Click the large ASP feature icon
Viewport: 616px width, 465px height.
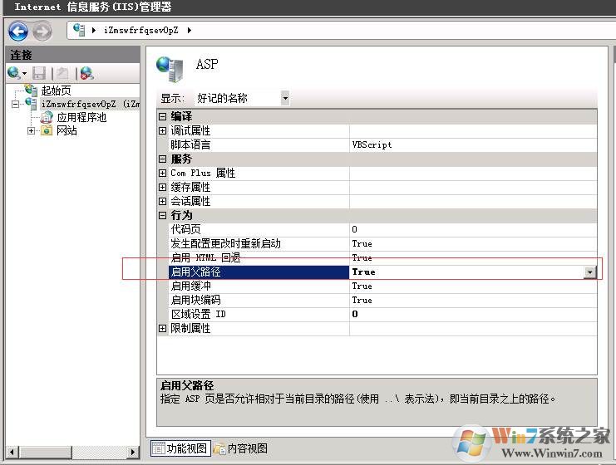[x=170, y=69]
